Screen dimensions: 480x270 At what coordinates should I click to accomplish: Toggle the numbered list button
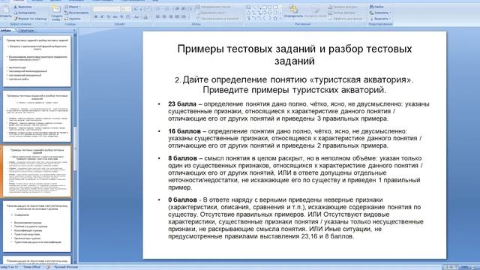click(167, 9)
